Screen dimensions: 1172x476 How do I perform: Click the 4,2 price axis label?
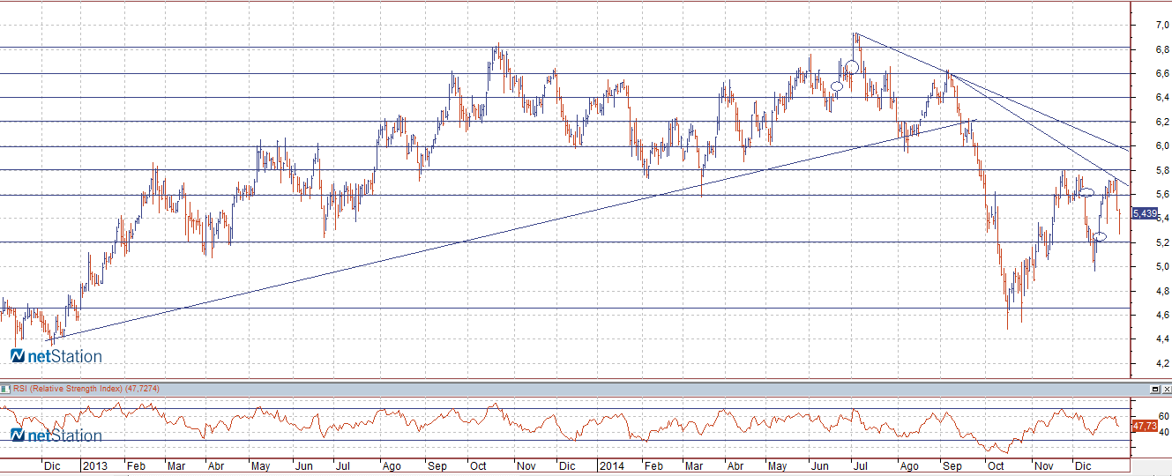point(1163,363)
